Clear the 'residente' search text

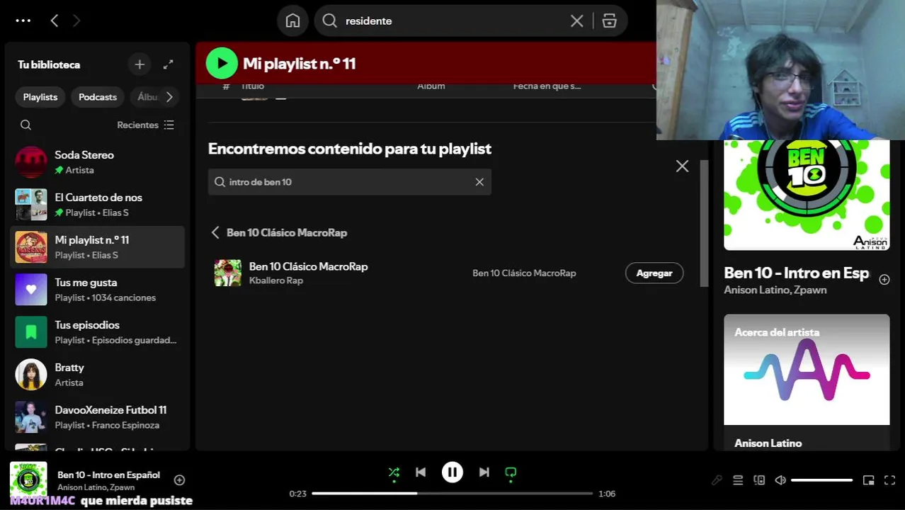click(x=577, y=21)
